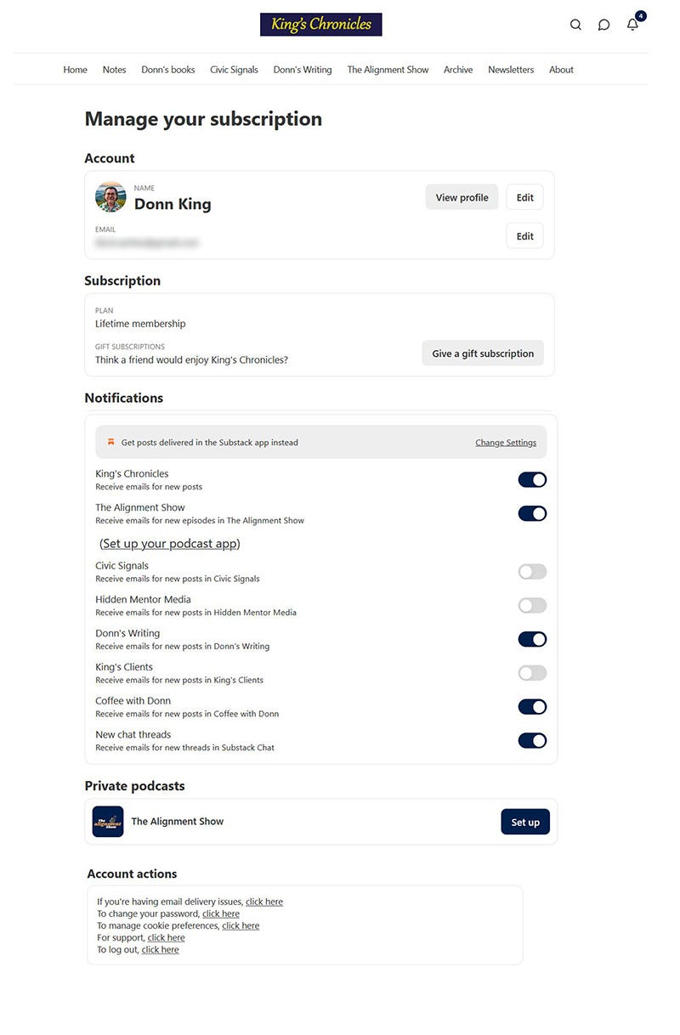This screenshot has width=680, height=1035.
Task: Enable Civic Signals email notifications
Action: tap(532, 572)
